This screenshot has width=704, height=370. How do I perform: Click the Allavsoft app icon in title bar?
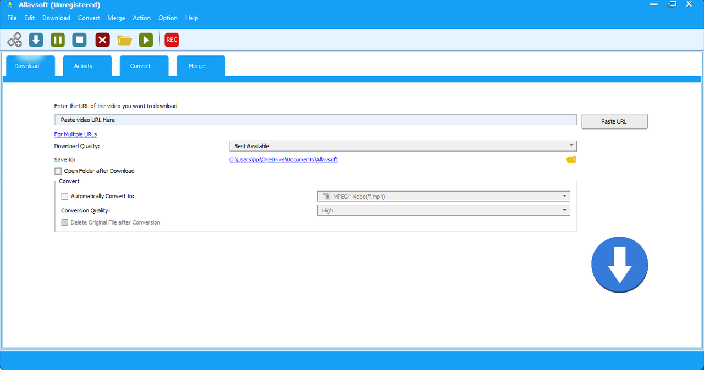pyautogui.click(x=10, y=5)
